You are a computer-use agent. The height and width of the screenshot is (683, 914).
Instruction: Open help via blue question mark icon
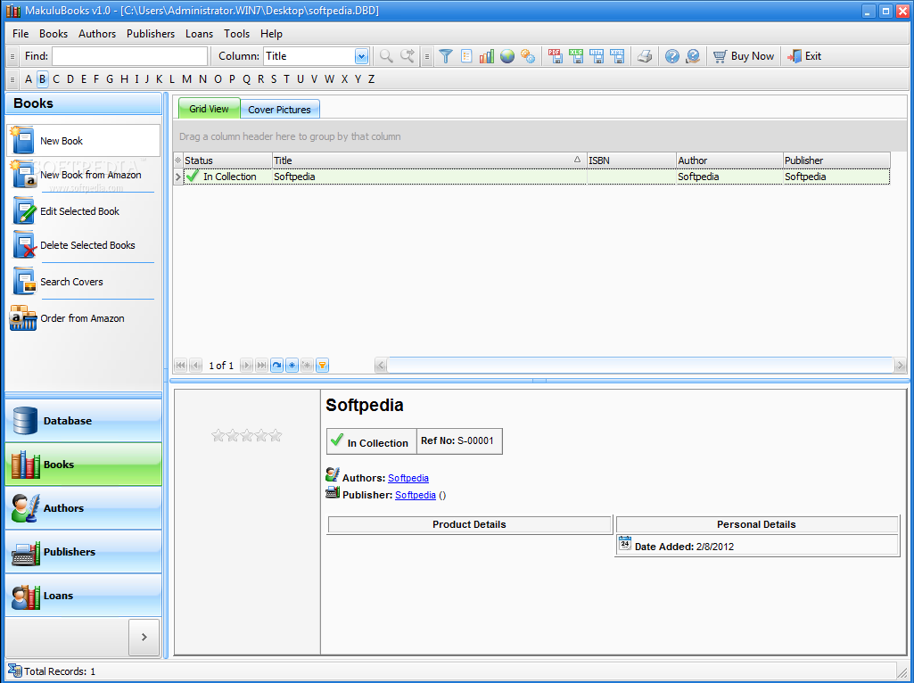[672, 56]
